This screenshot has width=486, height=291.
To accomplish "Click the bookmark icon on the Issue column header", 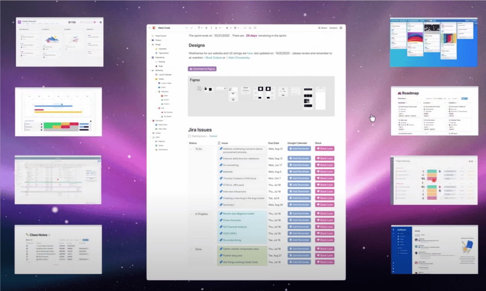I will [x=219, y=143].
